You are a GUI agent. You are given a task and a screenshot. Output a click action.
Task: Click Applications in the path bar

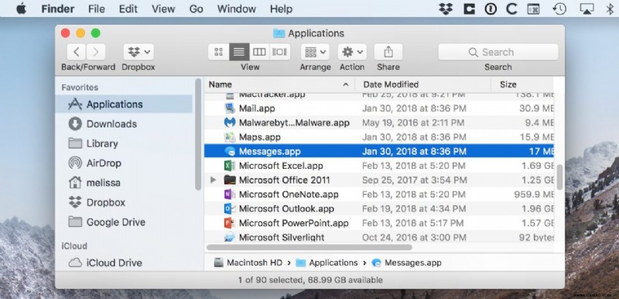click(x=327, y=263)
